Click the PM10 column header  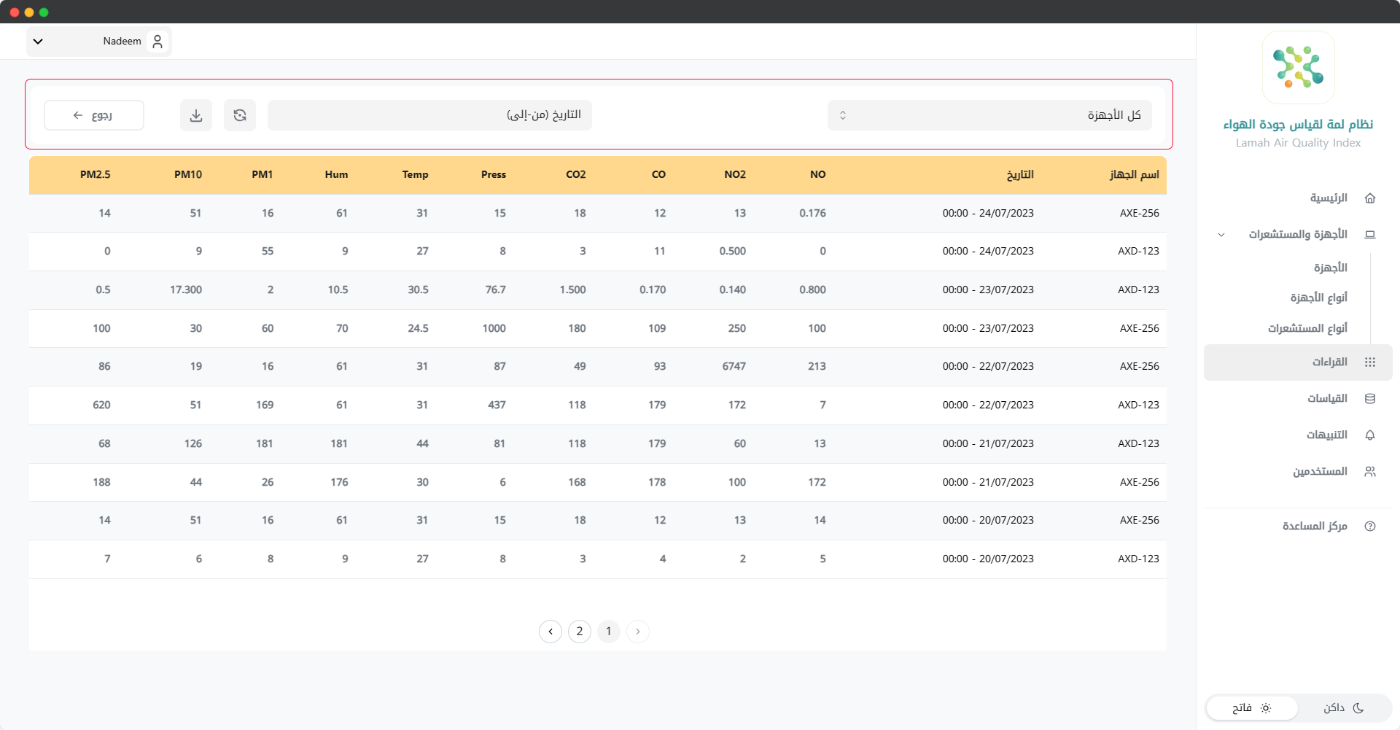tap(188, 175)
